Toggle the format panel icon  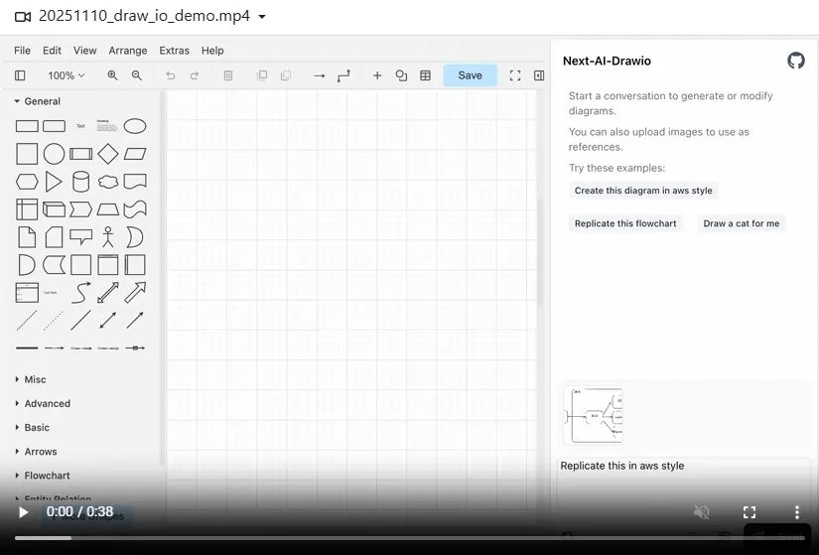click(x=539, y=75)
